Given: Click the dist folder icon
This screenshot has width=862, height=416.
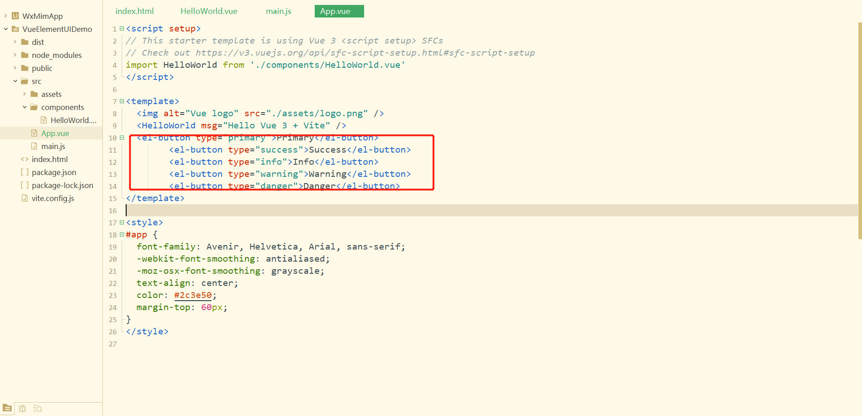Looking at the screenshot, I should pos(25,42).
